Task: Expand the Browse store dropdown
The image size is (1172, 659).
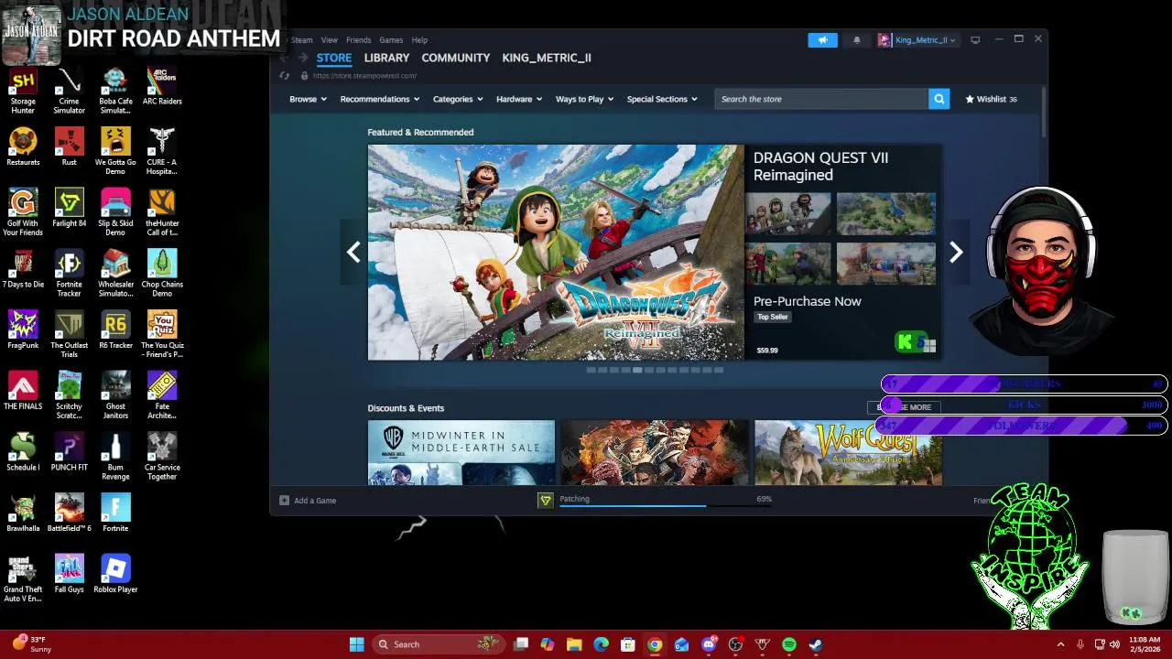Action: pyautogui.click(x=308, y=99)
